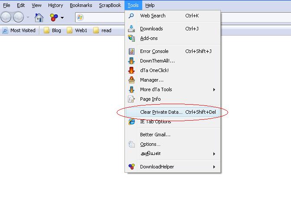Open Error Console menu entry

(x=173, y=51)
